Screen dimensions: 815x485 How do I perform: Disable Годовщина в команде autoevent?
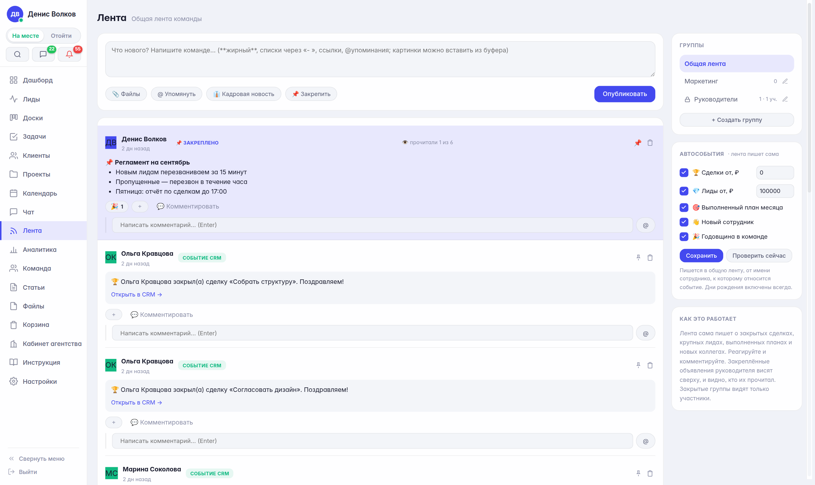coord(684,237)
